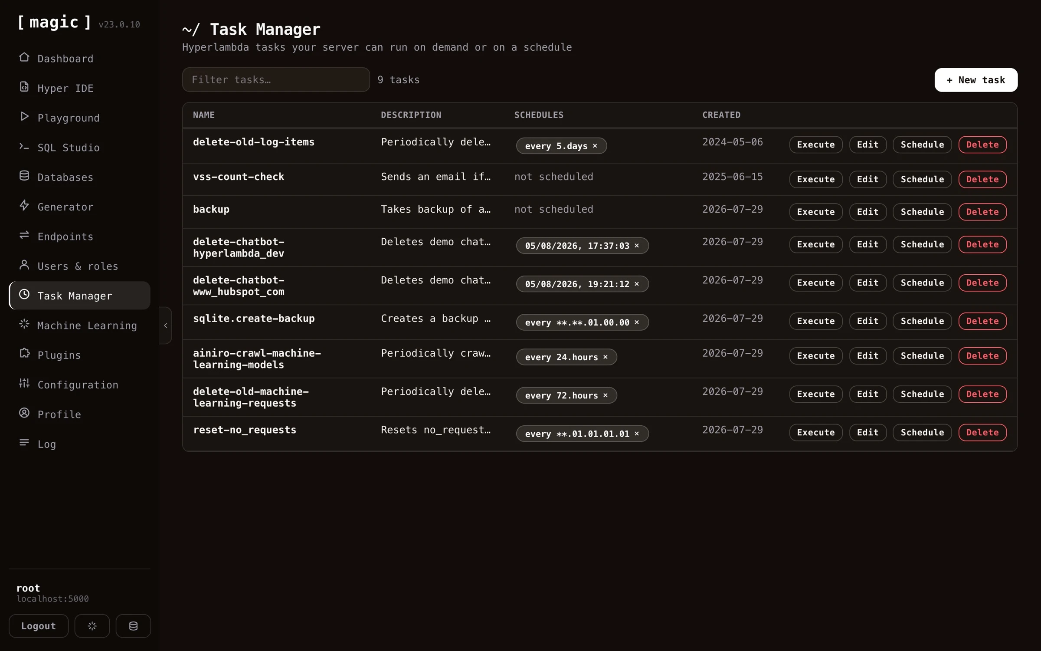Click the CREATED column header

pos(721,115)
